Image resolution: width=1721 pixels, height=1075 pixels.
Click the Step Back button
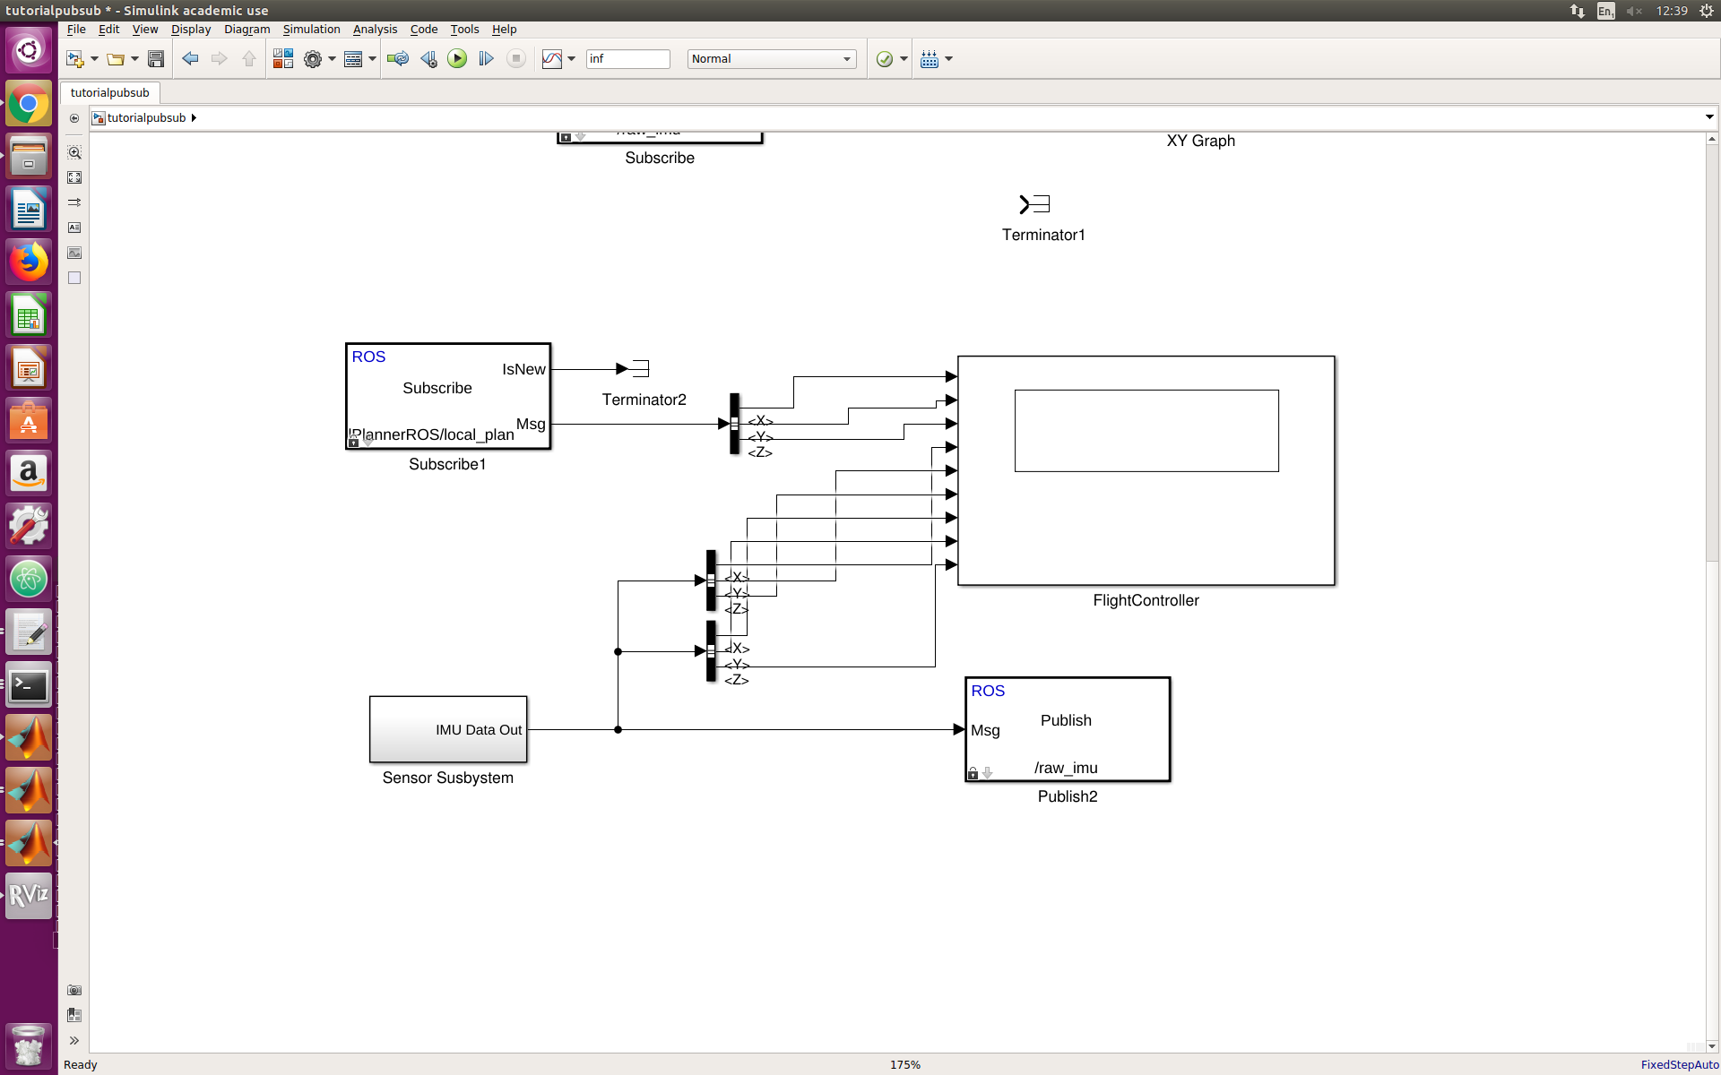click(x=428, y=59)
